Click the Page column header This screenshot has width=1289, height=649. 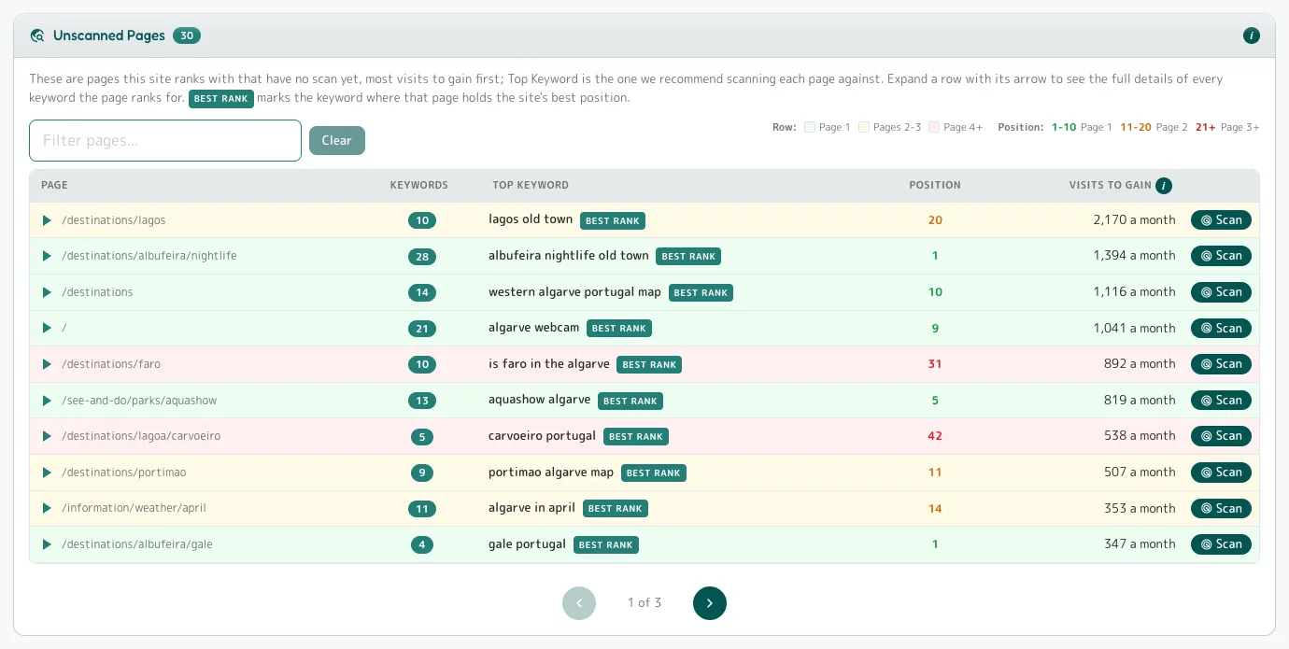point(54,186)
